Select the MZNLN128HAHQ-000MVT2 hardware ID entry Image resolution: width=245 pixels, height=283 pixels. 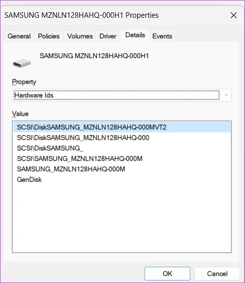point(122,127)
